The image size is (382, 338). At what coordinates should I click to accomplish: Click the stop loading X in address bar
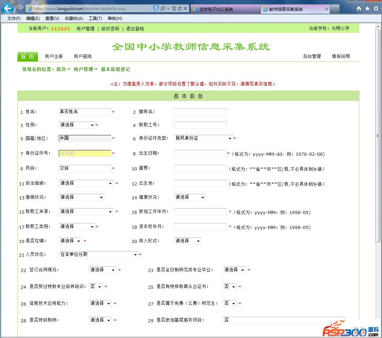(x=185, y=8)
